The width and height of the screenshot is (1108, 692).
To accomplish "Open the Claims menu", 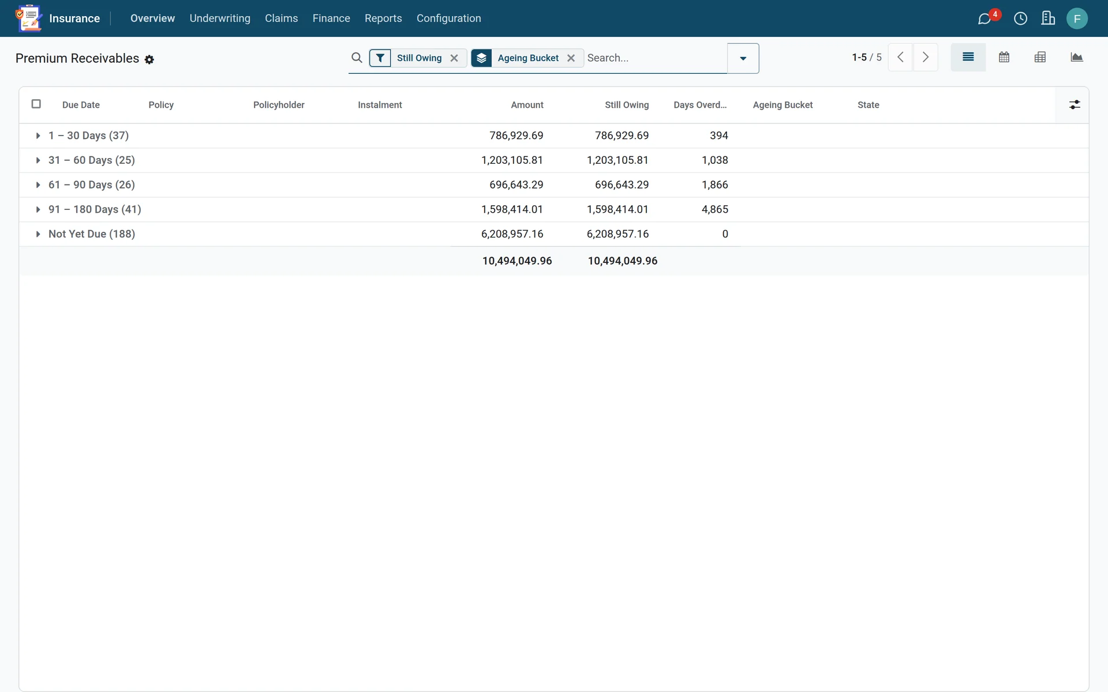I will click(x=282, y=18).
